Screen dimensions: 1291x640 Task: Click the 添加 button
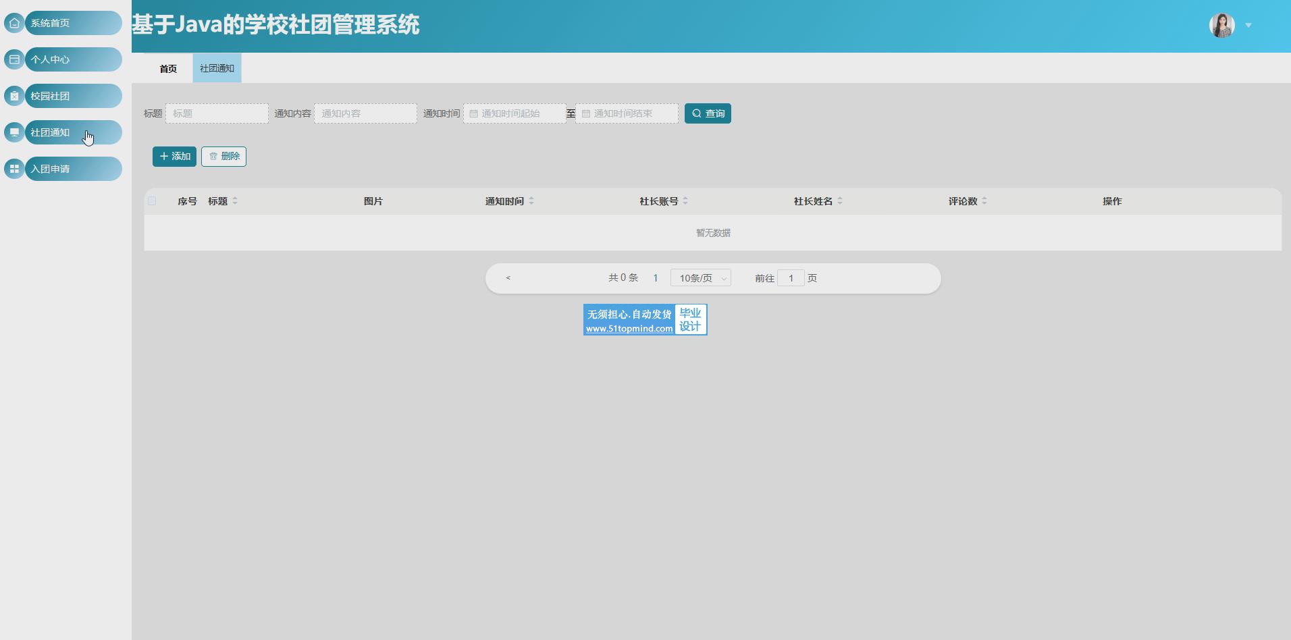[174, 157]
